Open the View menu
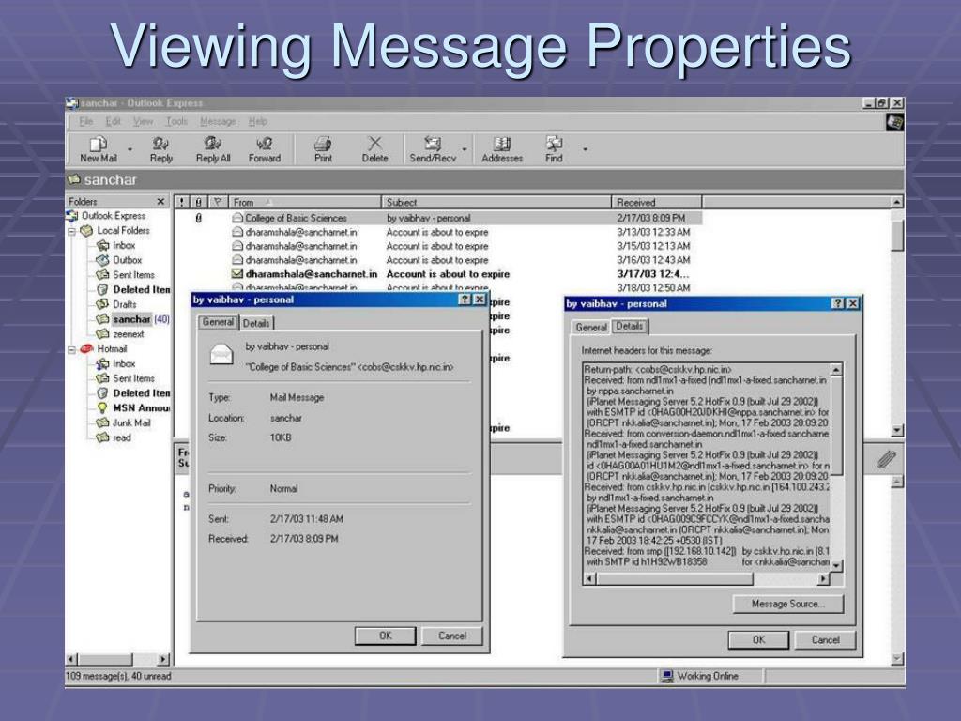Screen dimensions: 961x721 click(x=143, y=121)
